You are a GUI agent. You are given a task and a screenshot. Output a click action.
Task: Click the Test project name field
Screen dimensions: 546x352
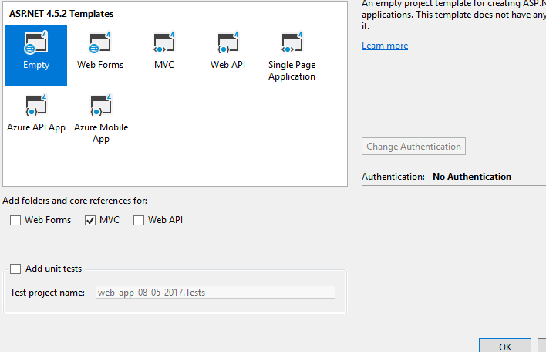coord(215,292)
